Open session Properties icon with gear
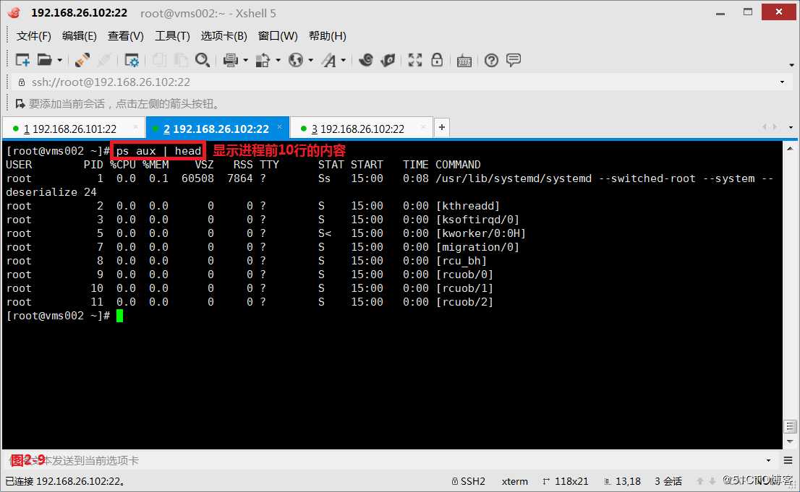800x492 pixels. tap(132, 60)
